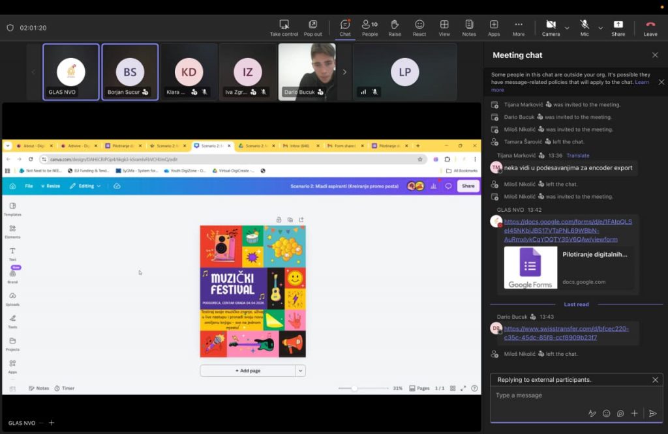Open the emoji picker in message box
The image size is (668, 434).
click(606, 413)
